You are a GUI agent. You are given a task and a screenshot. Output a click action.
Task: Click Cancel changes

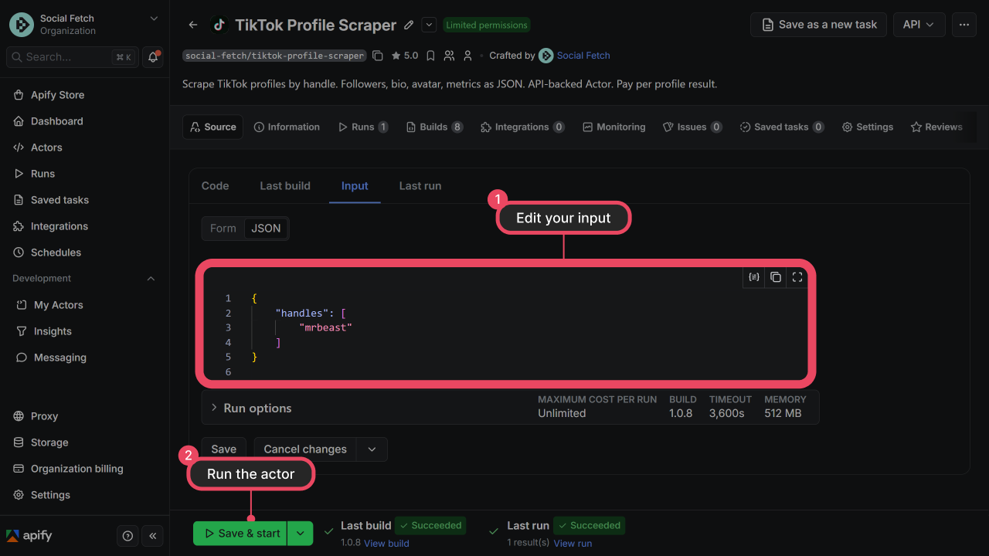coord(305,449)
